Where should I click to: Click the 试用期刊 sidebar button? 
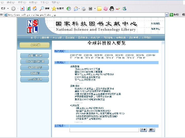pyautogui.click(x=34, y=73)
